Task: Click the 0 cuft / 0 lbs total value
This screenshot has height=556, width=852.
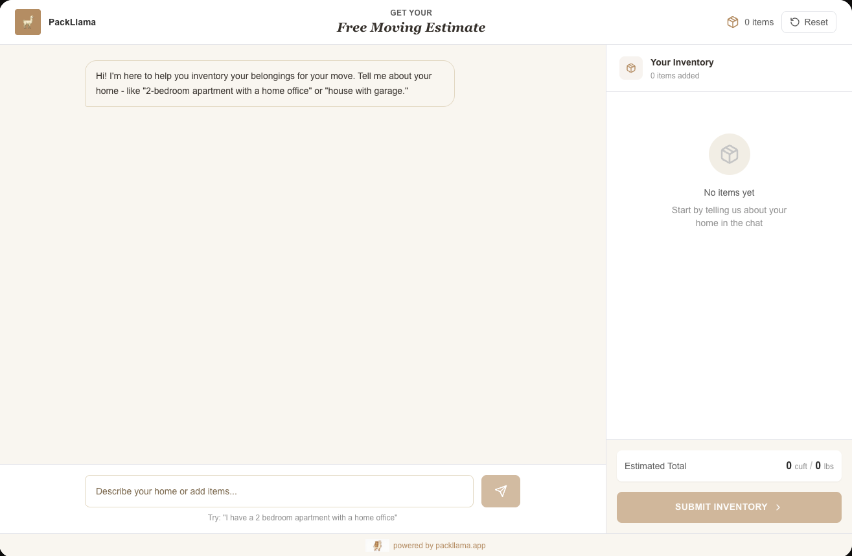Action: [x=809, y=466]
